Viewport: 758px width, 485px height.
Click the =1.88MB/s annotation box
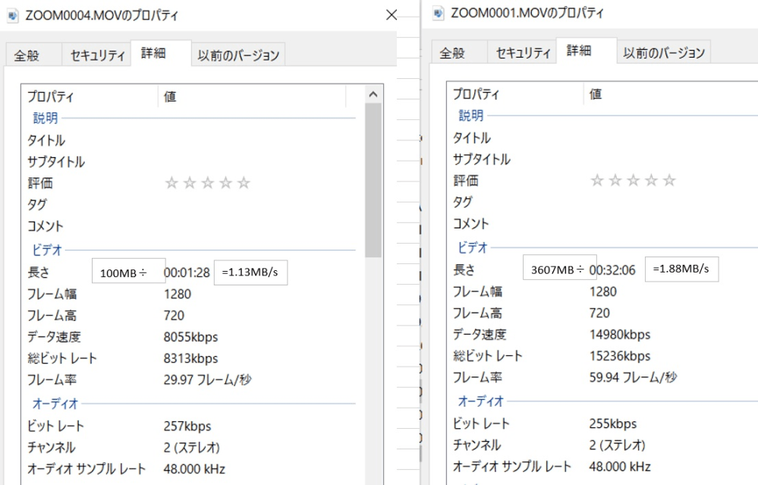click(681, 268)
